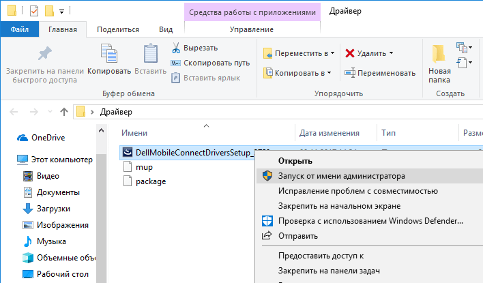Screen dimensions: 483x283
Task: Go forward with the Forward arrow
Action: 33,112
